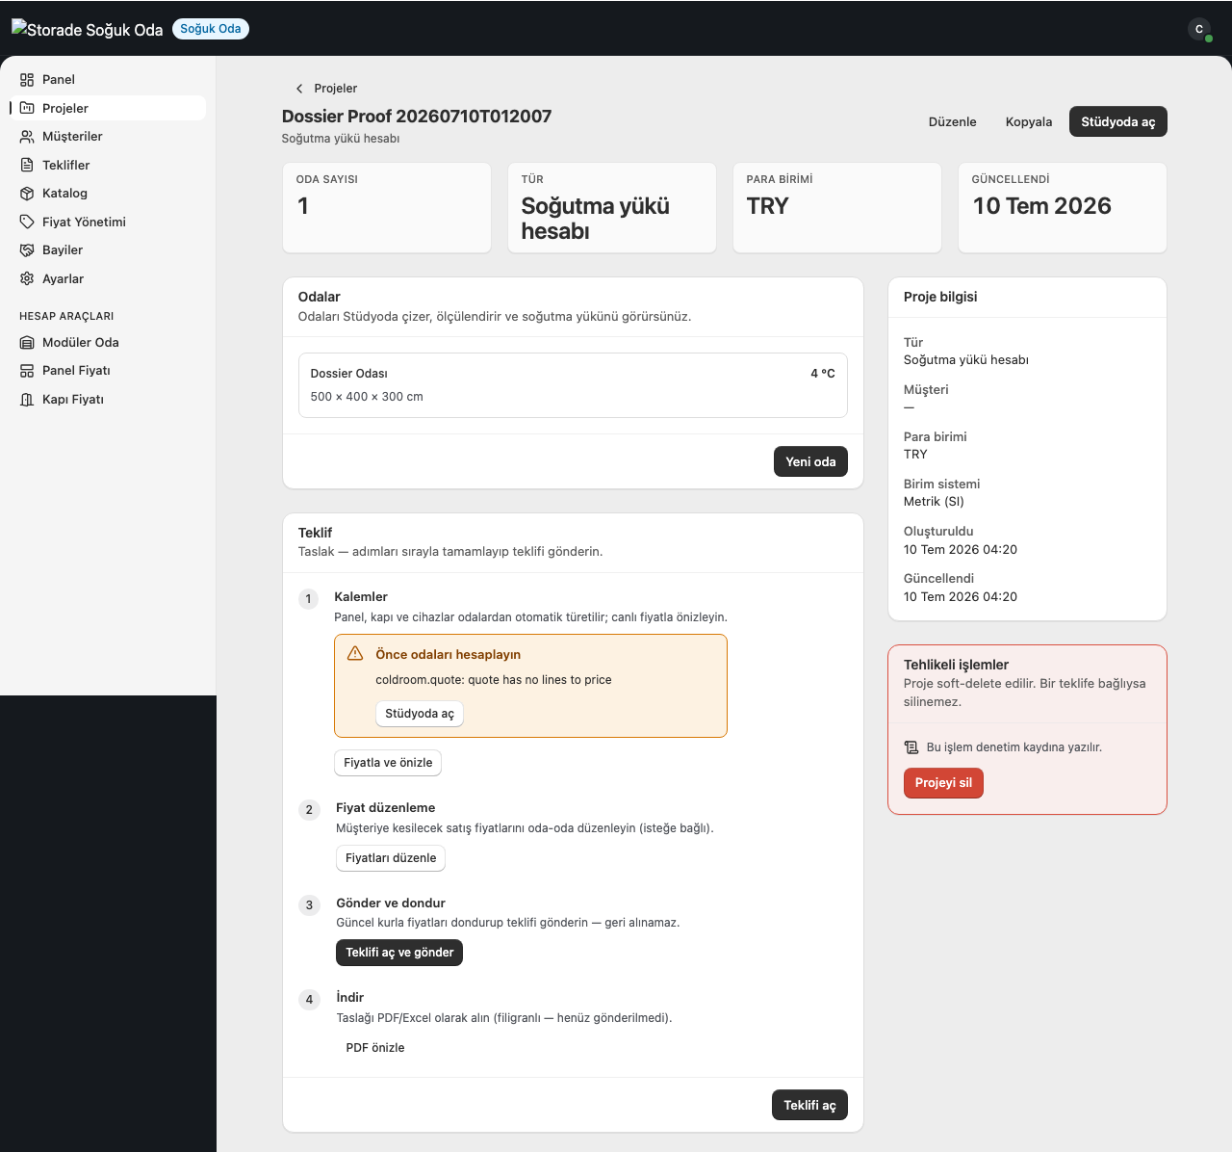Click the Projeler folder icon in sidebar
The width and height of the screenshot is (1232, 1152).
27,108
